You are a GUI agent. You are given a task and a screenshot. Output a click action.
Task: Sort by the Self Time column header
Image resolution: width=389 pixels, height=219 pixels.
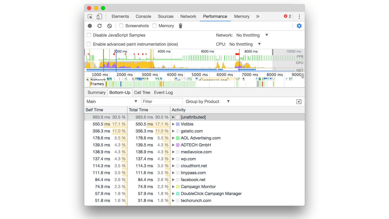coord(106,110)
